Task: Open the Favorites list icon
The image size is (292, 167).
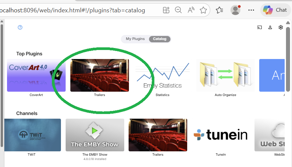Action: [219, 10]
